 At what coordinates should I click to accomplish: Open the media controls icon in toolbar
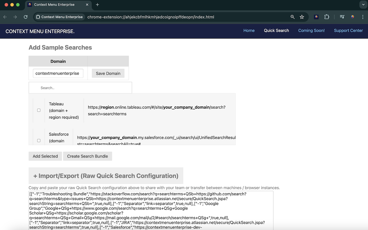[x=342, y=17]
